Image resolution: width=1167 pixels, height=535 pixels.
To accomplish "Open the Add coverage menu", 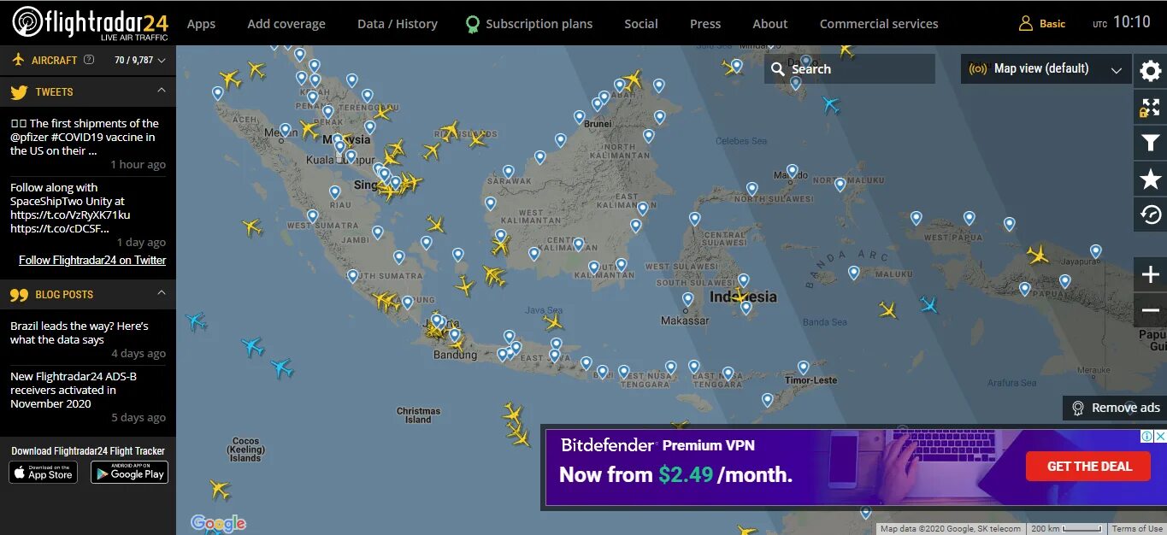I will pyautogui.click(x=286, y=24).
